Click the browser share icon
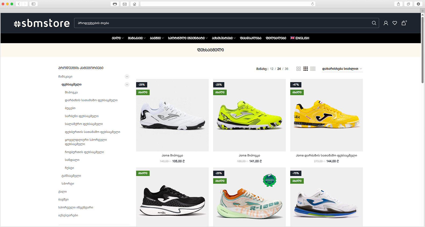Image resolution: width=425 pixels, height=227 pixels. (x=398, y=4)
